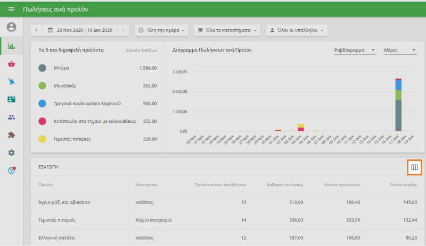Open the Items shopping basket sidebar icon

11,64
